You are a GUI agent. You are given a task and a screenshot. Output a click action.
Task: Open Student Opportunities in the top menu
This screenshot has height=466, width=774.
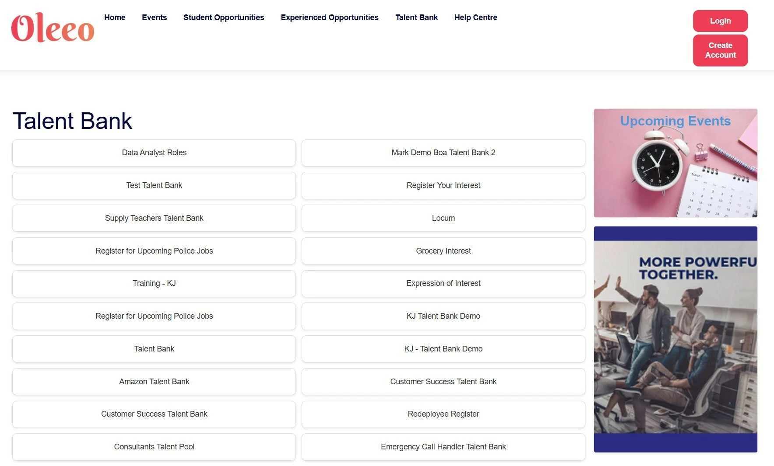tap(224, 17)
